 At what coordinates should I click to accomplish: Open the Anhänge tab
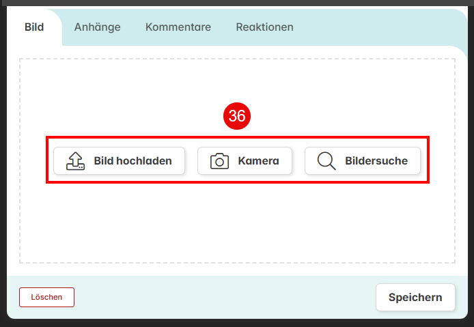[98, 27]
